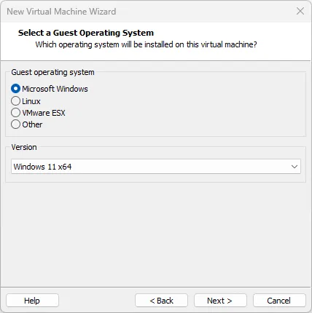Choose the Linux radio option

pyautogui.click(x=15, y=101)
